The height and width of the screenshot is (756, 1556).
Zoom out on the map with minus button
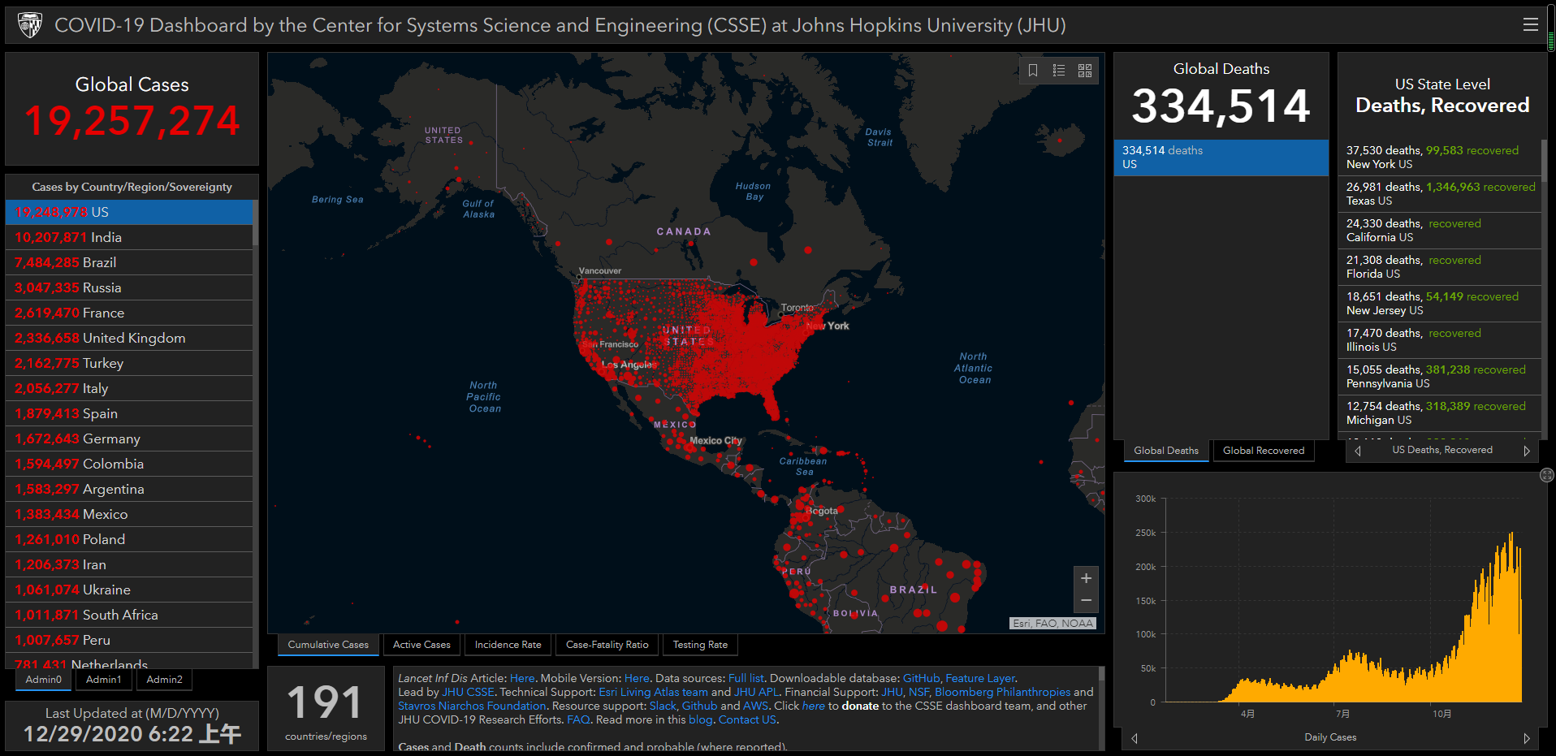pos(1086,601)
